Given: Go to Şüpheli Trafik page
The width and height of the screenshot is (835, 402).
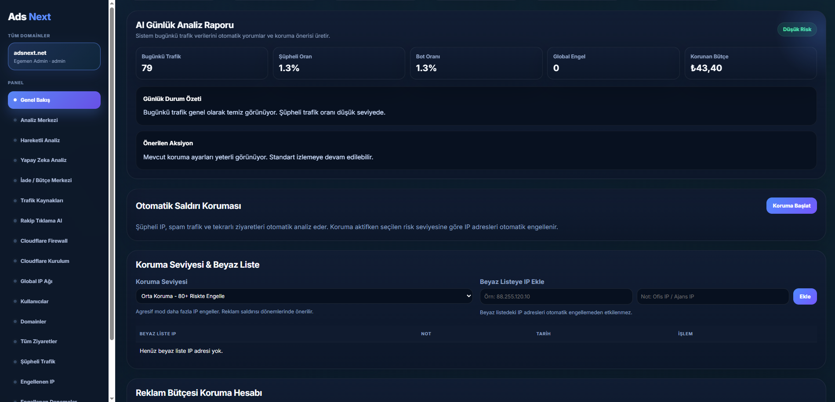Looking at the screenshot, I should tap(54, 362).
